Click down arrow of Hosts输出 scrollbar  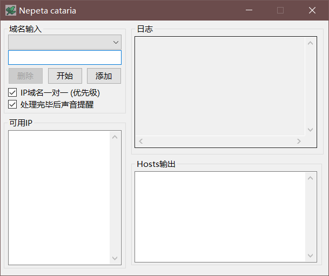click(x=310, y=255)
